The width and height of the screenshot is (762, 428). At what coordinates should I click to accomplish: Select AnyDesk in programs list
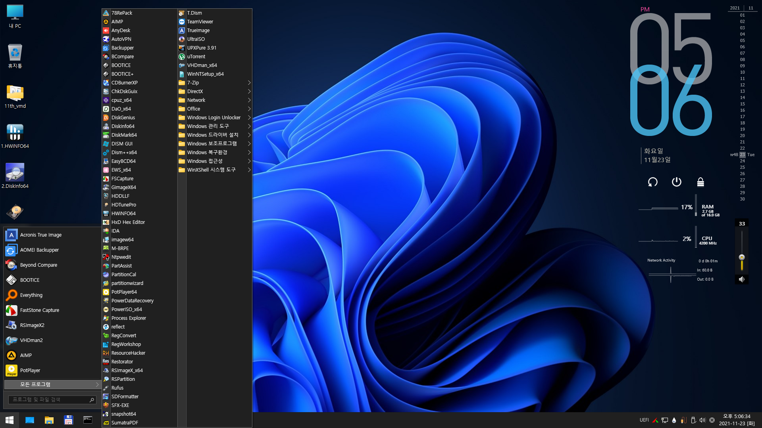(x=139, y=31)
